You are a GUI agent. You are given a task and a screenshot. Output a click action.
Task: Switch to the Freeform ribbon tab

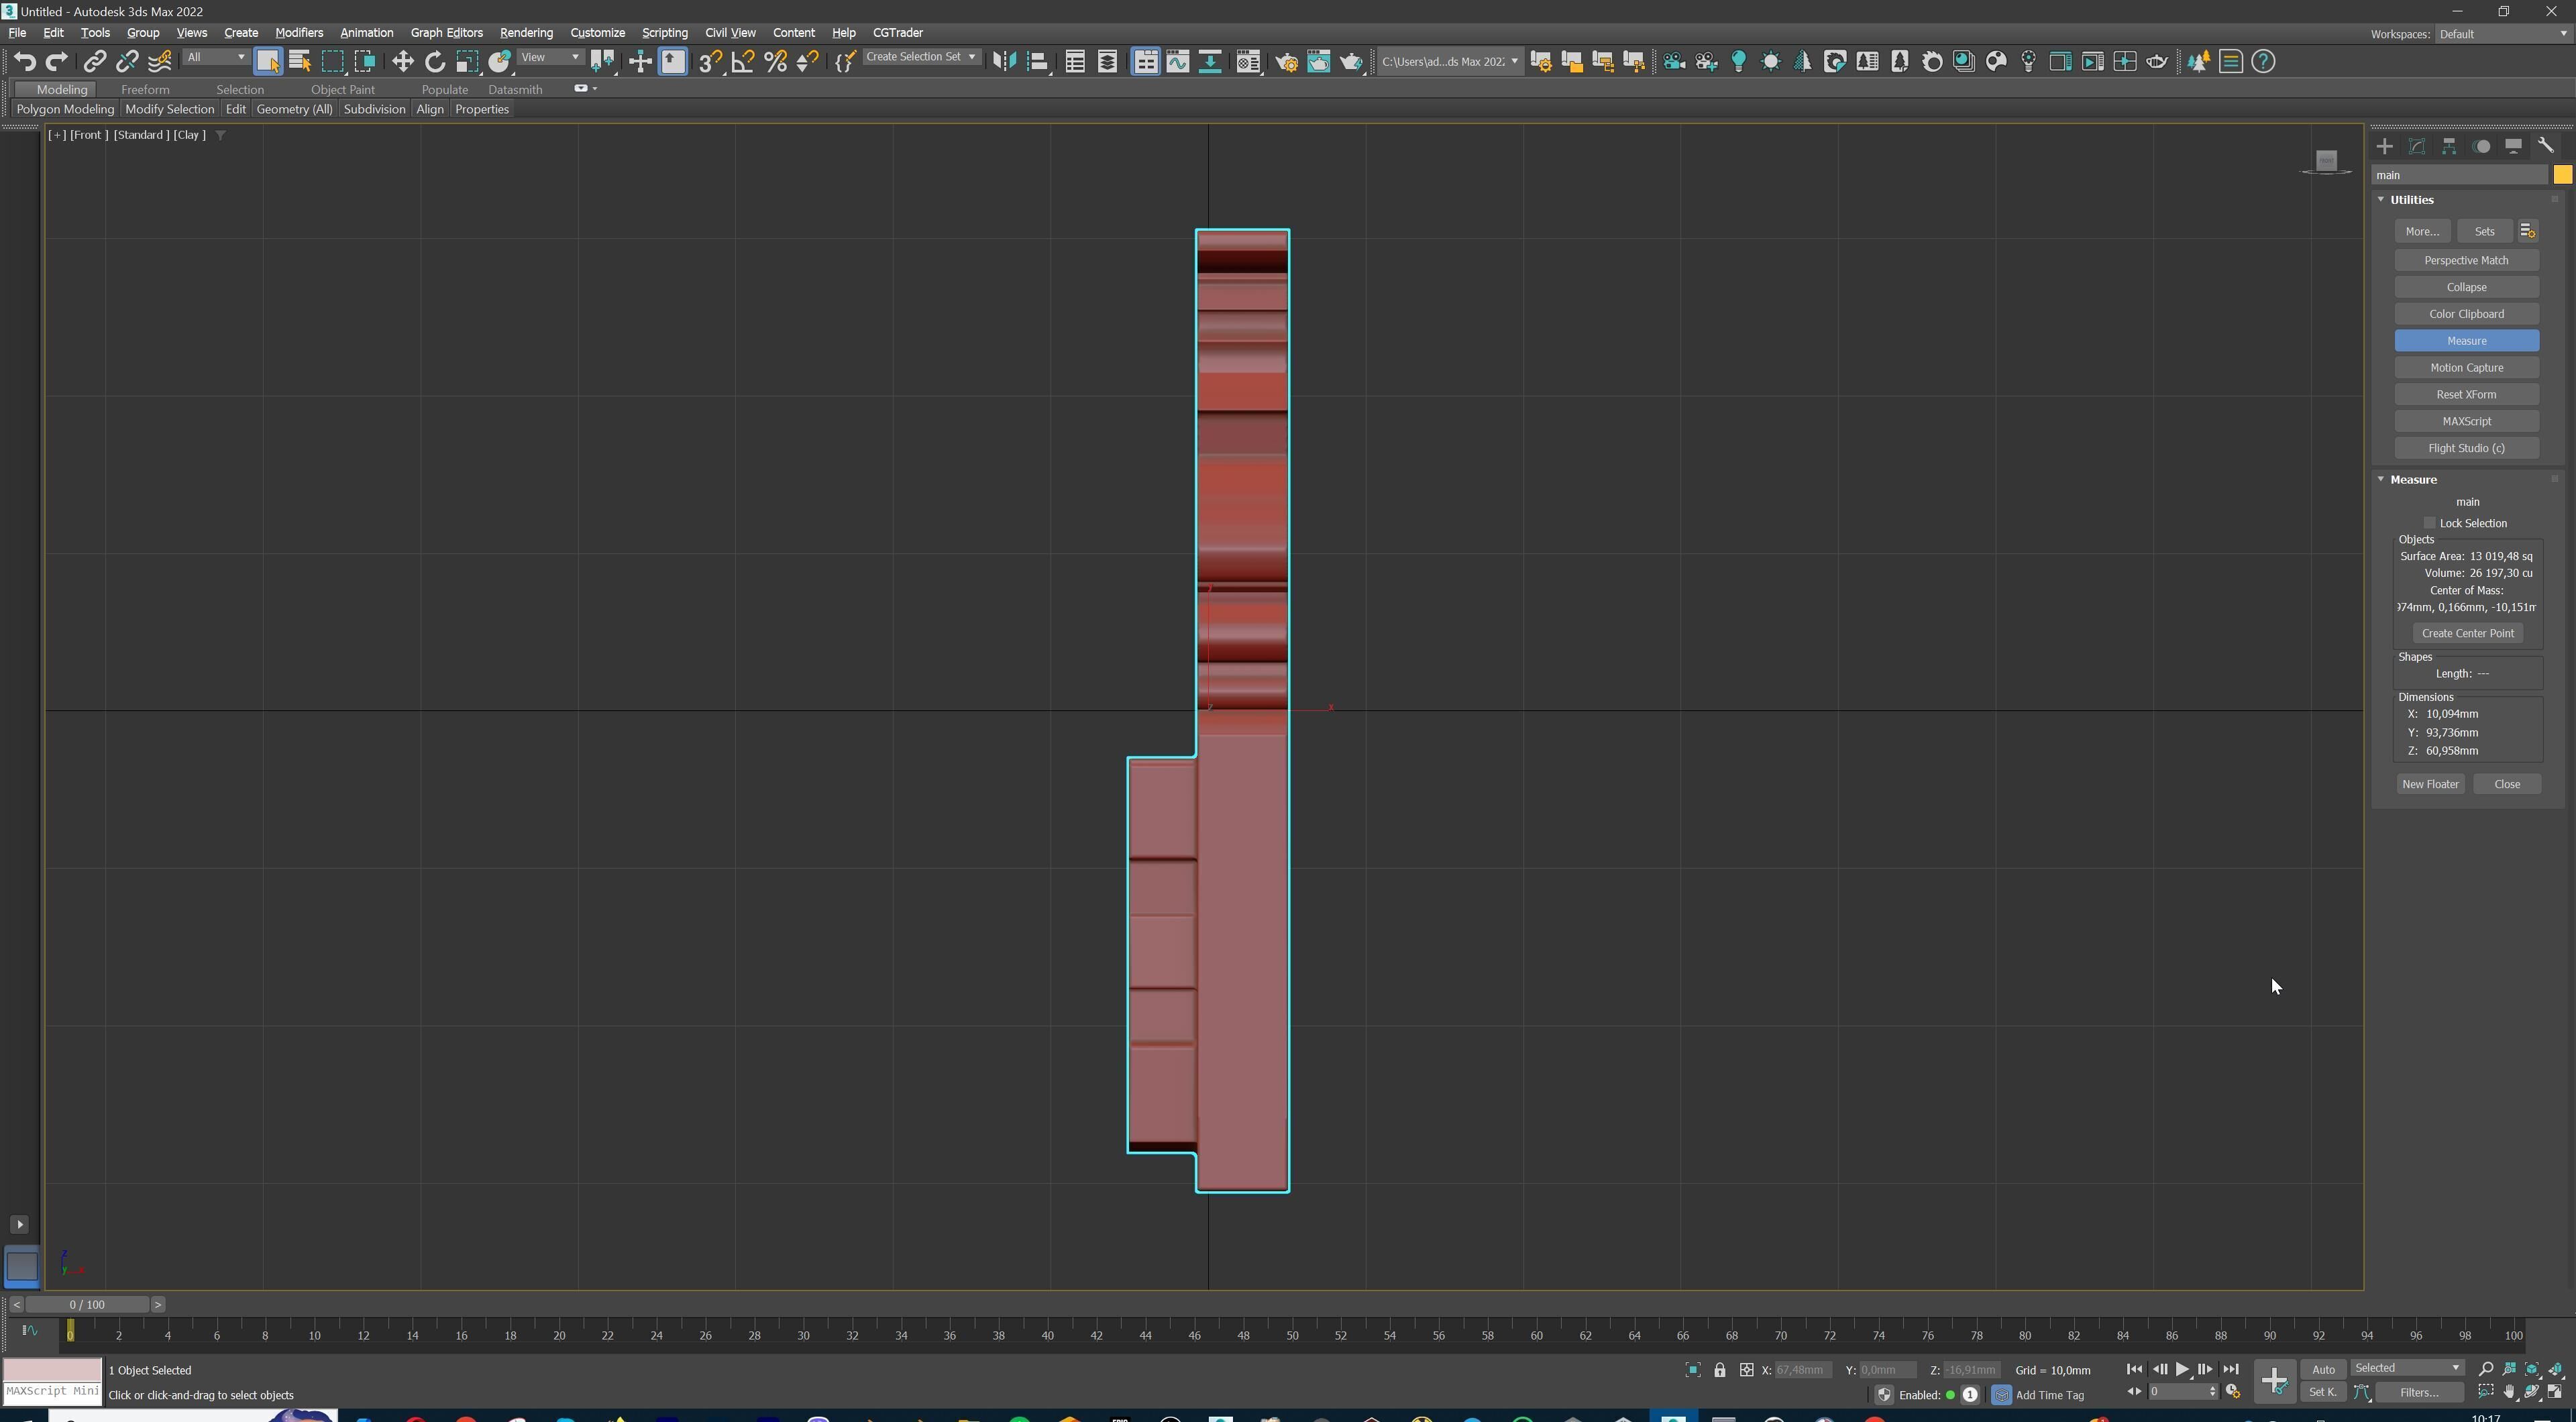(145, 89)
